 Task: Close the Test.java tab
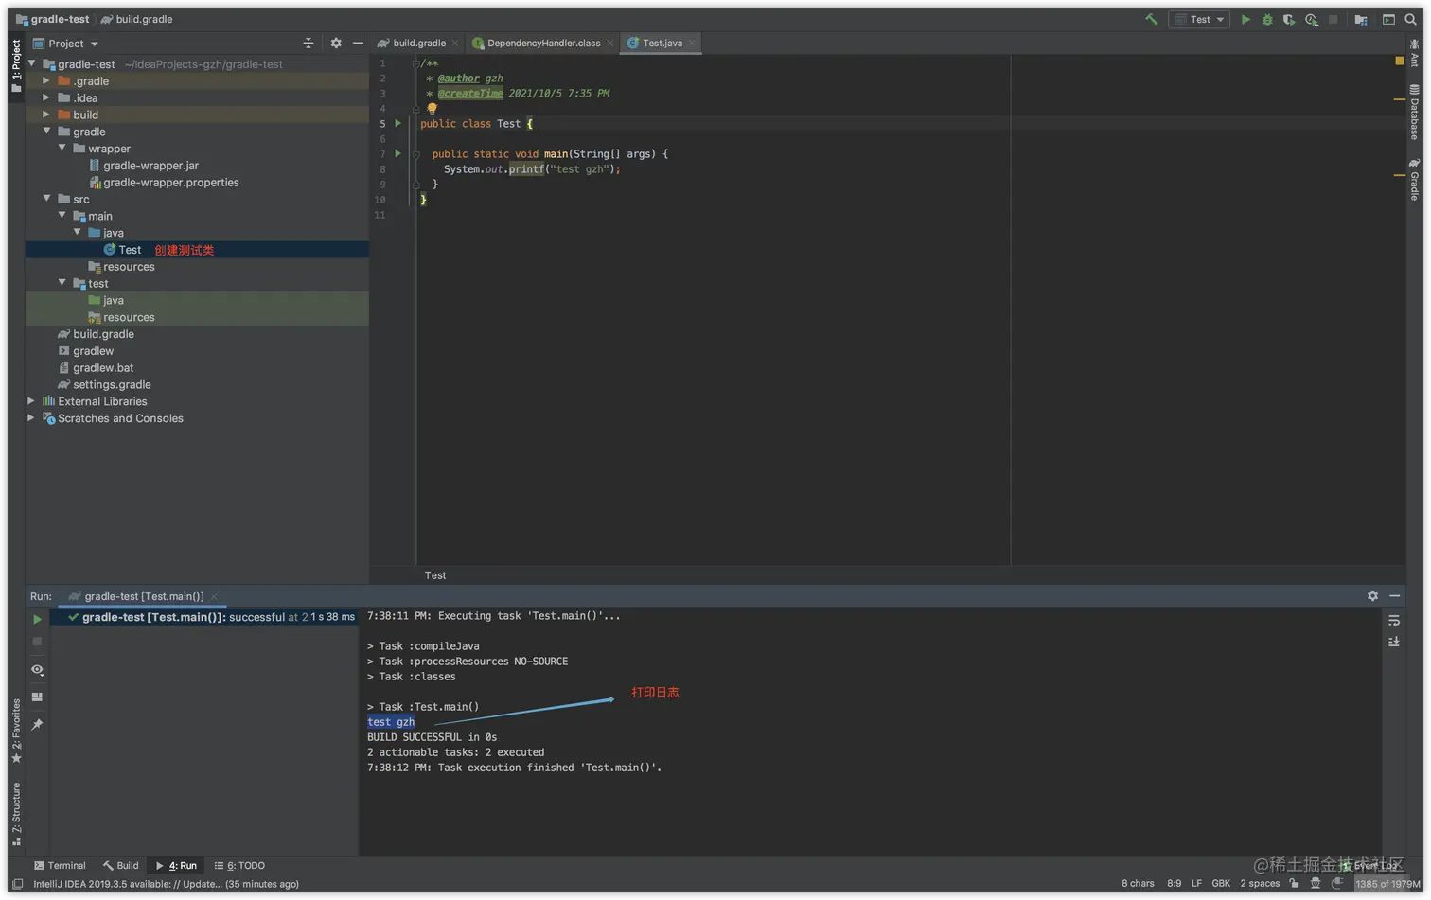coord(692,44)
